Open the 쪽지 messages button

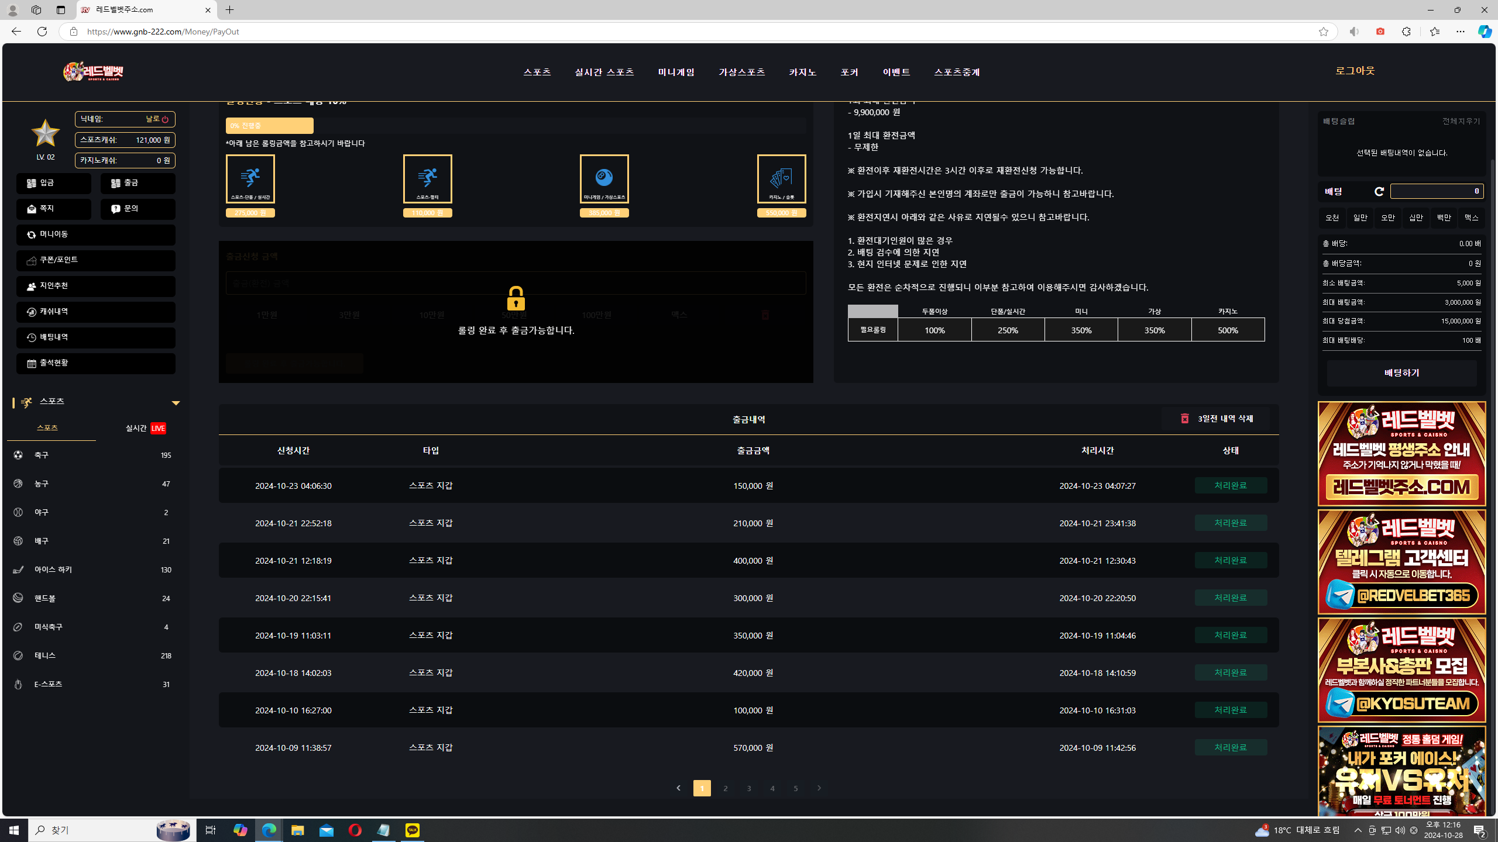pyautogui.click(x=54, y=209)
